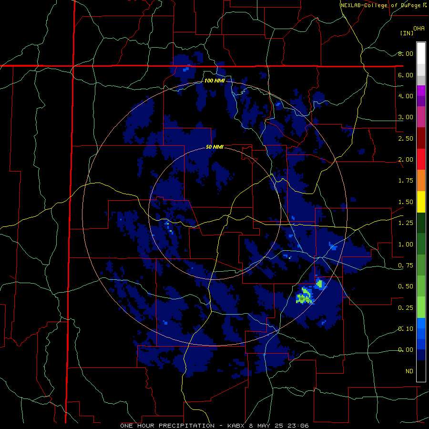Click the 1.25 legend value
Viewport: 429px width, 429px height.
[x=406, y=223]
